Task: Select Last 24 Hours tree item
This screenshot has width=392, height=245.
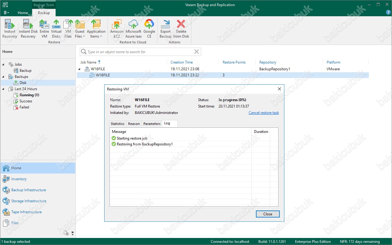Action: (26, 89)
